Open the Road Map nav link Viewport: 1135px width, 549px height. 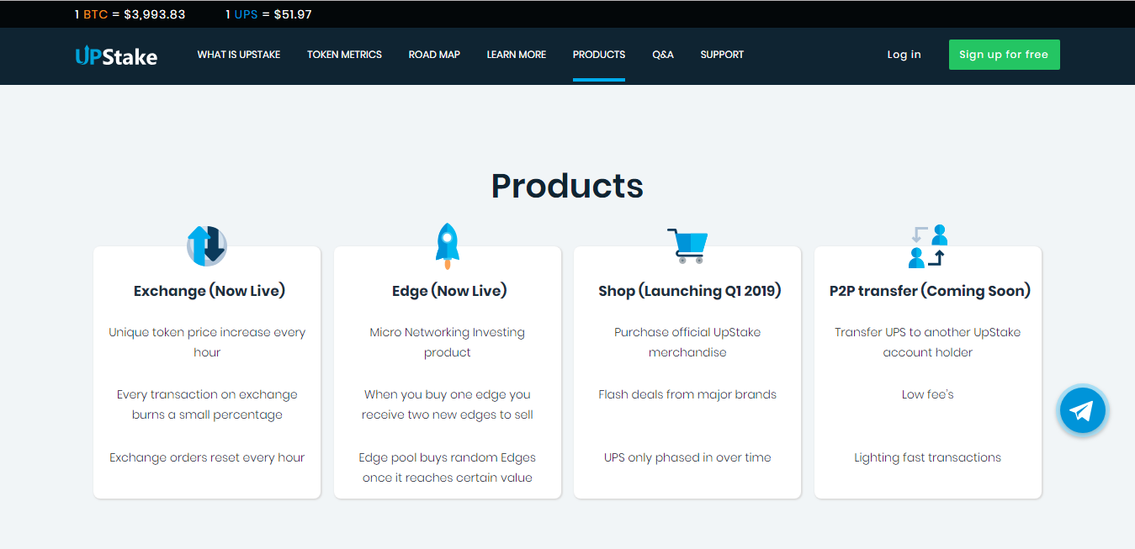[x=434, y=55]
